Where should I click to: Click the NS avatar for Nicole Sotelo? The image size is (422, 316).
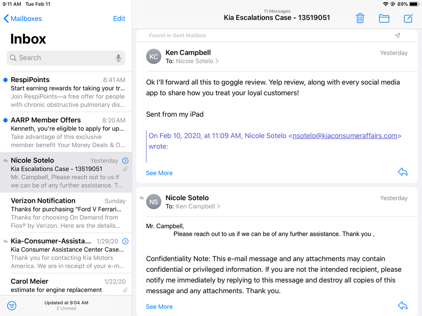point(154,202)
